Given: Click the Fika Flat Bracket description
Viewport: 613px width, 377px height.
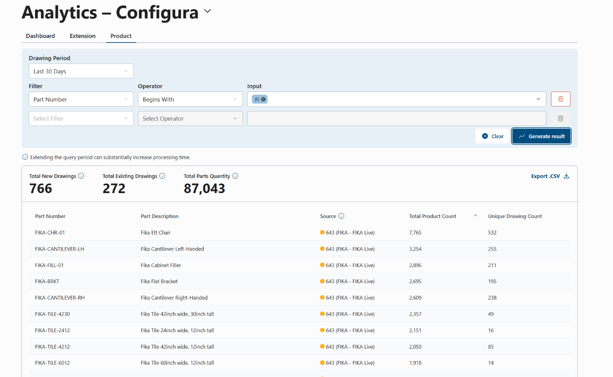Looking at the screenshot, I should click(159, 281).
